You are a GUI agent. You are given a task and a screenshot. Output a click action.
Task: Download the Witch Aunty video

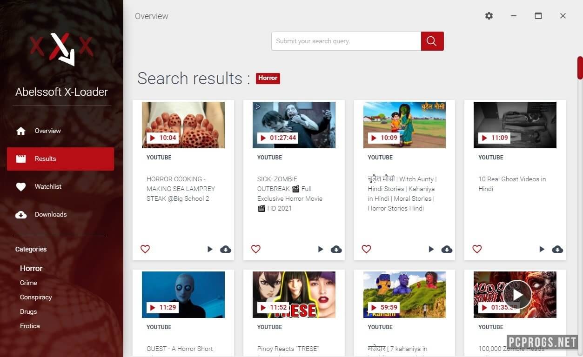coord(447,249)
